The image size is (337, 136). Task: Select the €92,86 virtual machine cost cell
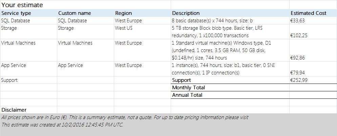313,50
